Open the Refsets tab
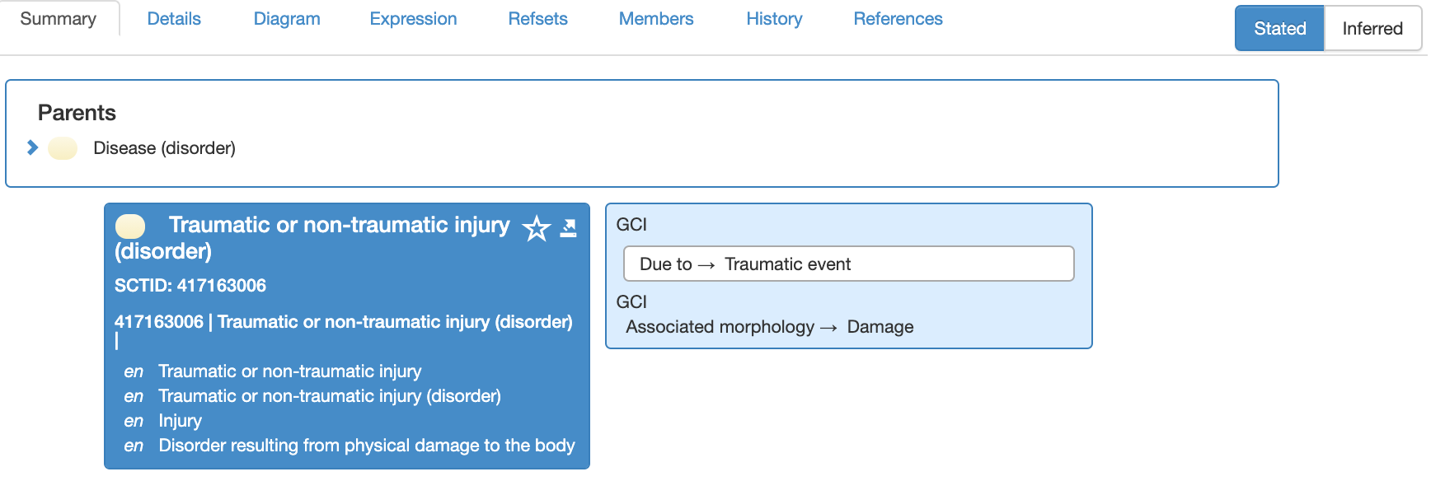The image size is (1431, 481). (537, 18)
